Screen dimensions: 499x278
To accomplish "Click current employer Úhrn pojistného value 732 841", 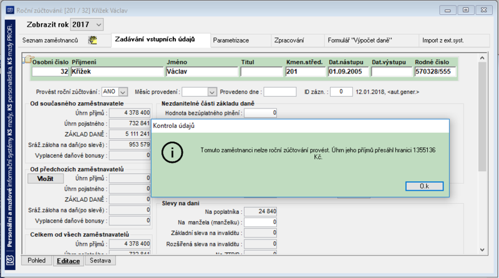I will [x=130, y=123].
